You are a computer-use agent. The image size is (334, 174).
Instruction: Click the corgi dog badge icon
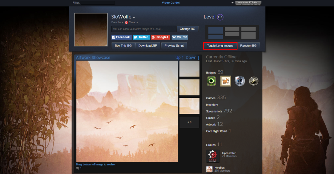(225, 81)
